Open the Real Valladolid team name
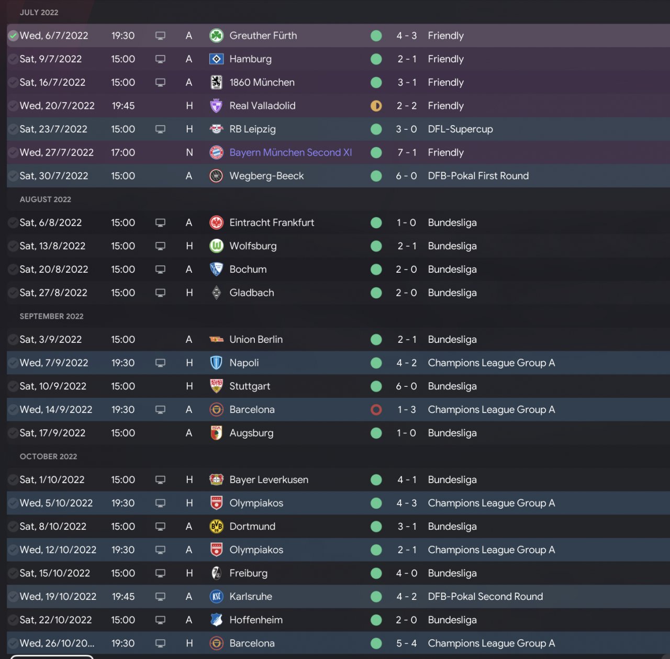670x659 pixels. tap(262, 106)
